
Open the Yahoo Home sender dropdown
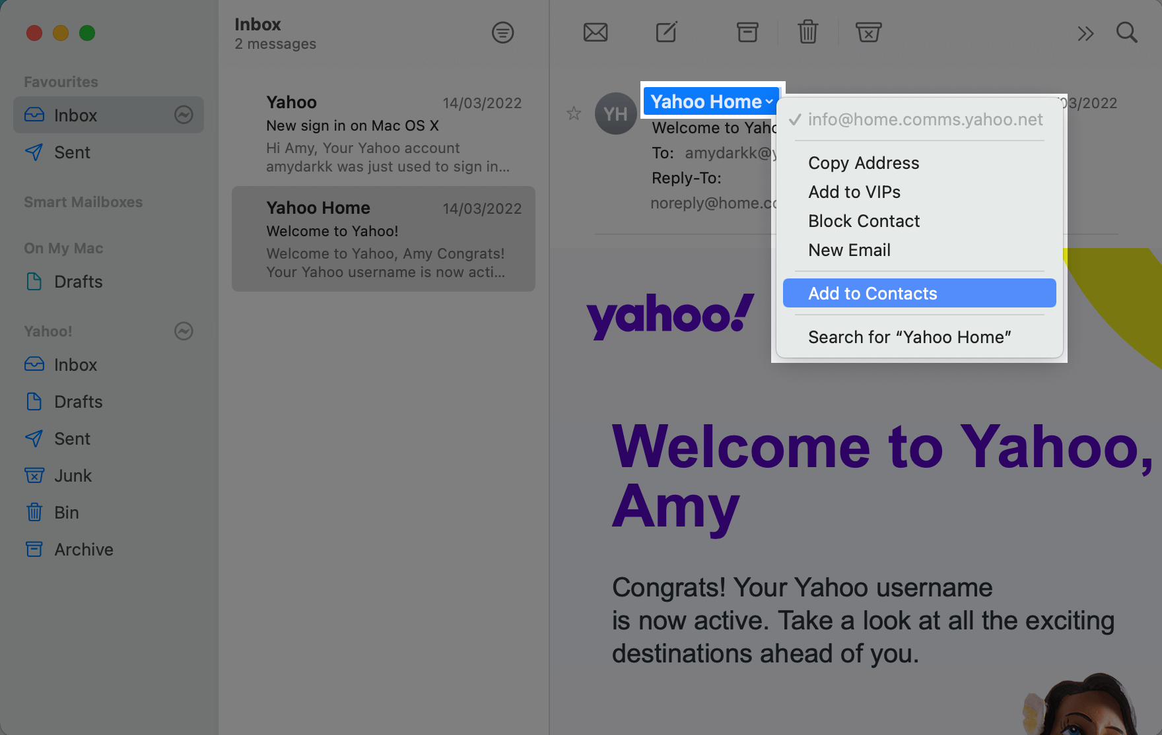[712, 102]
